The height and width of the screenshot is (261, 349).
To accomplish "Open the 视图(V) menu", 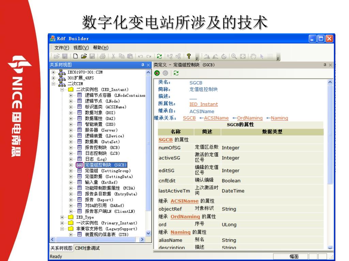I will tap(81, 48).
